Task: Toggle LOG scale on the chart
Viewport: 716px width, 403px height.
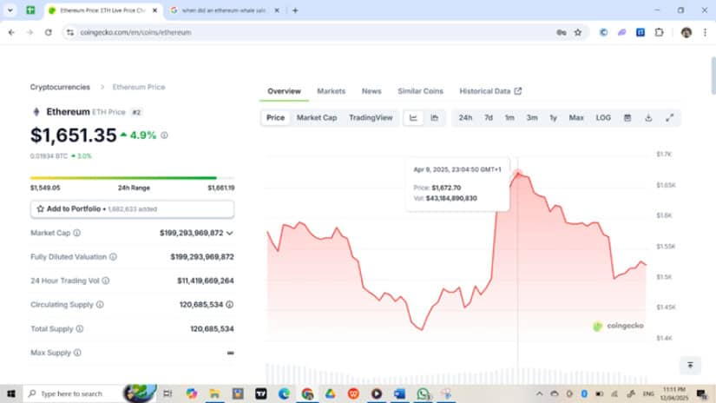Action: (x=603, y=118)
